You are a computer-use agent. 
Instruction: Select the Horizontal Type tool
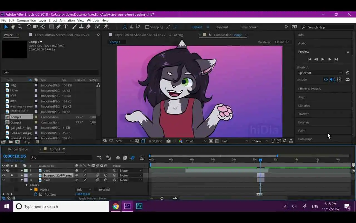[66, 27]
